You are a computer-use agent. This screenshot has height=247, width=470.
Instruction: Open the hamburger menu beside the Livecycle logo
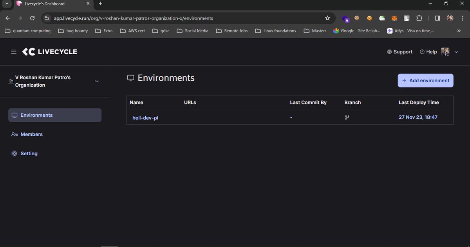coord(14,52)
